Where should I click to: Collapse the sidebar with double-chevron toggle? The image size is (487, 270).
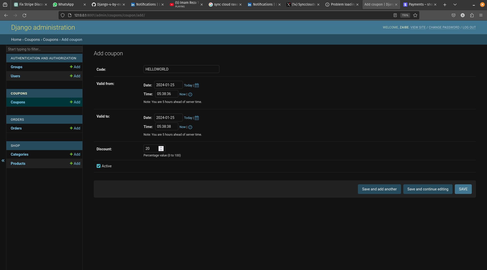[3, 160]
